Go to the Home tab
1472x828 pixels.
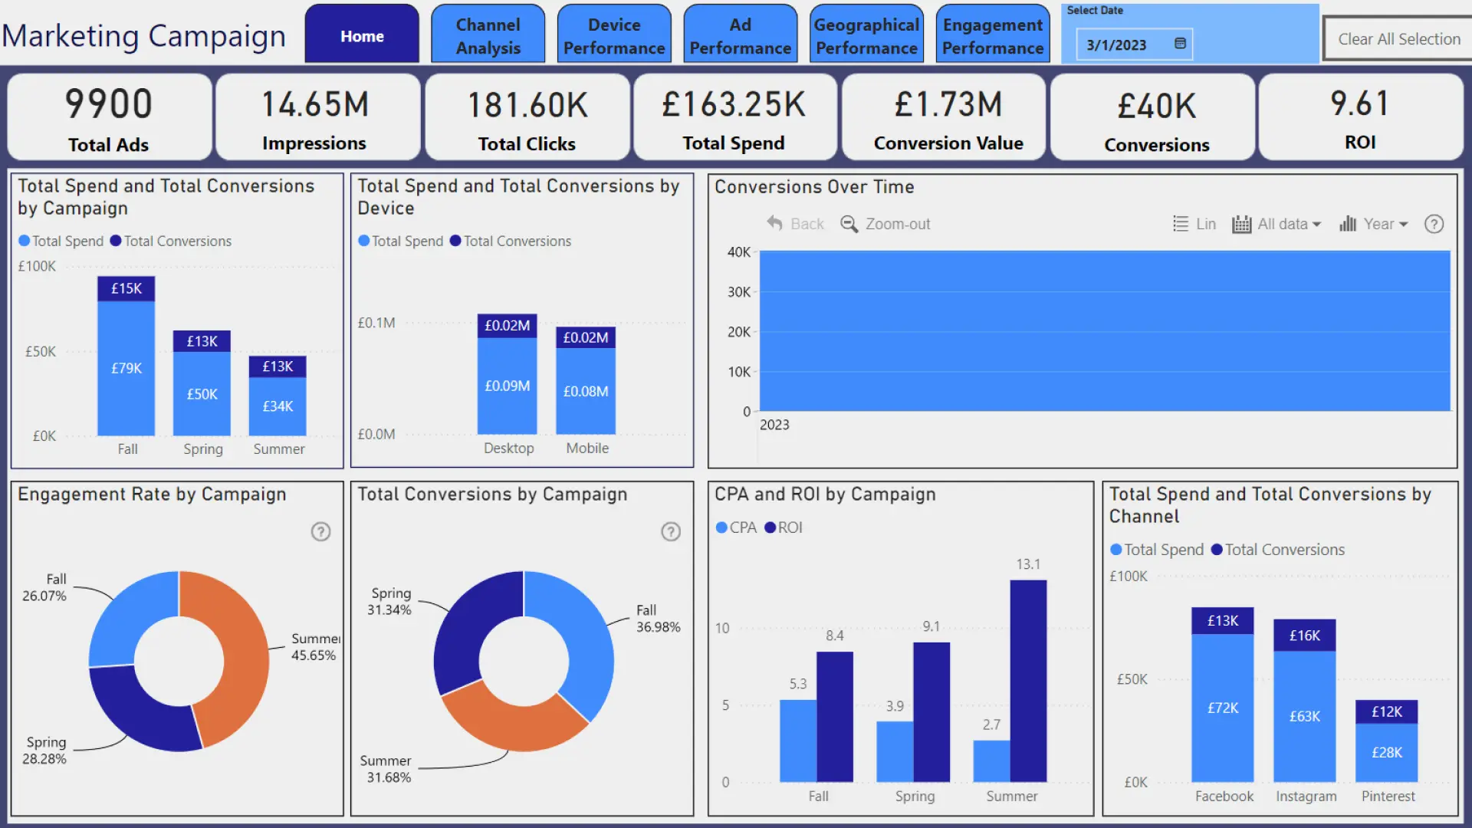(362, 35)
